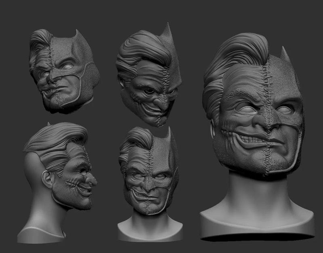Click the side-profile head showing the ear
The image size is (323, 253).
coord(57,183)
